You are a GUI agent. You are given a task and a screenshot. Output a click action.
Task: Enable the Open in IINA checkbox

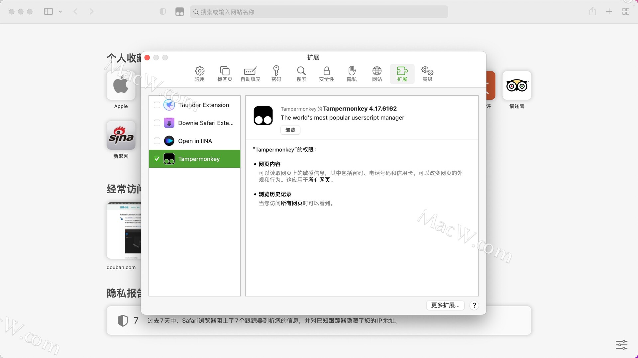click(x=157, y=141)
